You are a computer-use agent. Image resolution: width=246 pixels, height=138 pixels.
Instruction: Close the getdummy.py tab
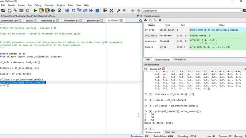[102, 20]
